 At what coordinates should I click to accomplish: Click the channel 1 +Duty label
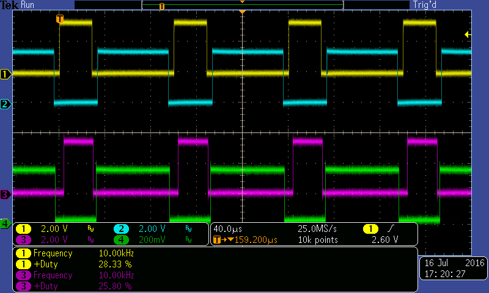click(45, 264)
